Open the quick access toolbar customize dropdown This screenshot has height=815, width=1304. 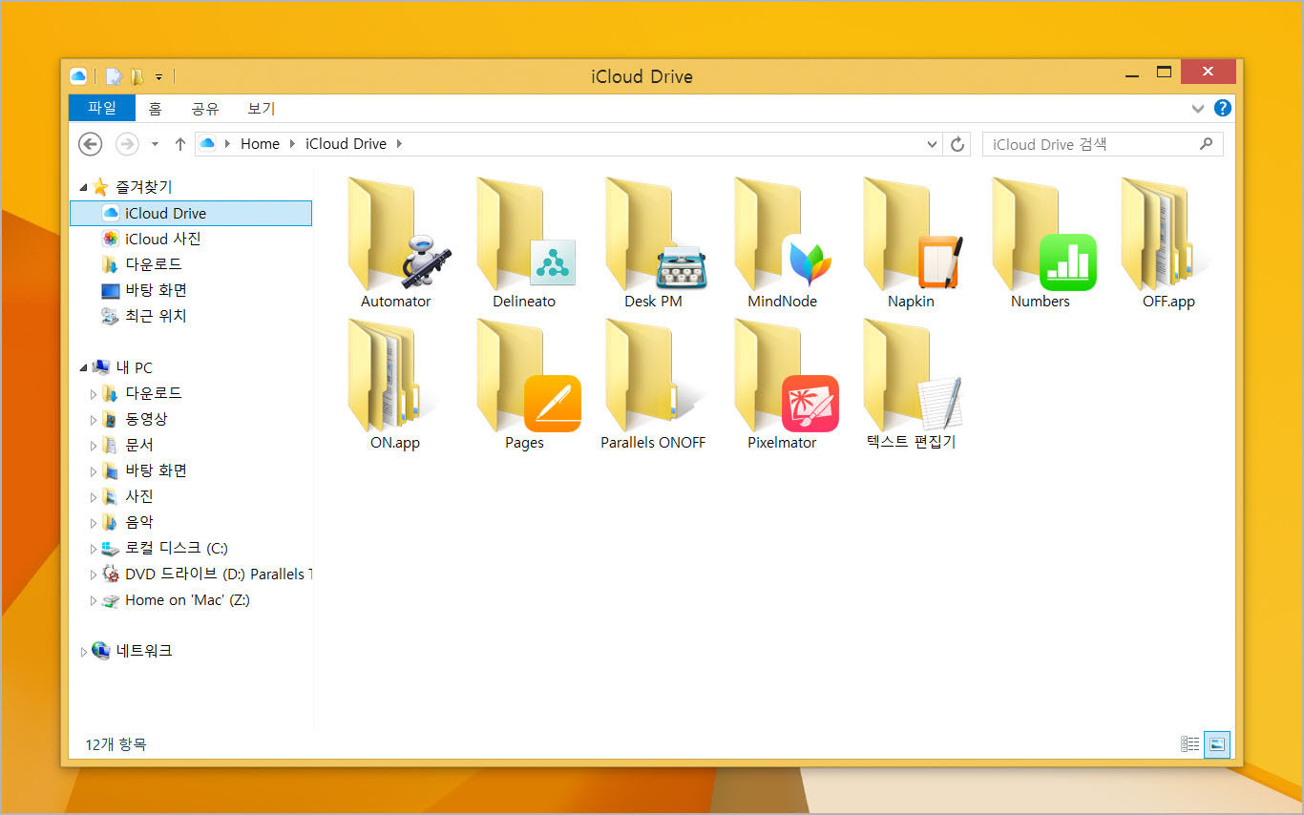click(x=159, y=76)
